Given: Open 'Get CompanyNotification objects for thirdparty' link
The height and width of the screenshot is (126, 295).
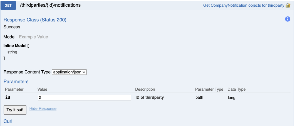Looking at the screenshot, I should click(244, 6).
